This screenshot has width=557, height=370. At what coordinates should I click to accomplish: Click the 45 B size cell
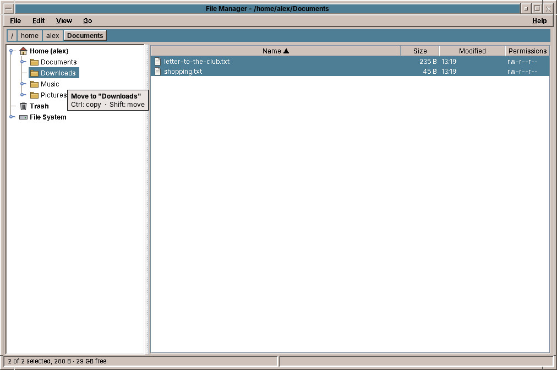430,72
